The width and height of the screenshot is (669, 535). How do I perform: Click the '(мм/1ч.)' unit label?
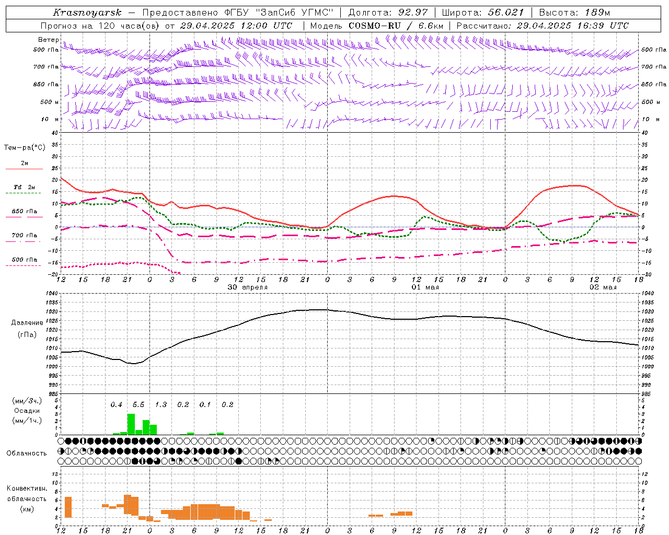tap(28, 421)
